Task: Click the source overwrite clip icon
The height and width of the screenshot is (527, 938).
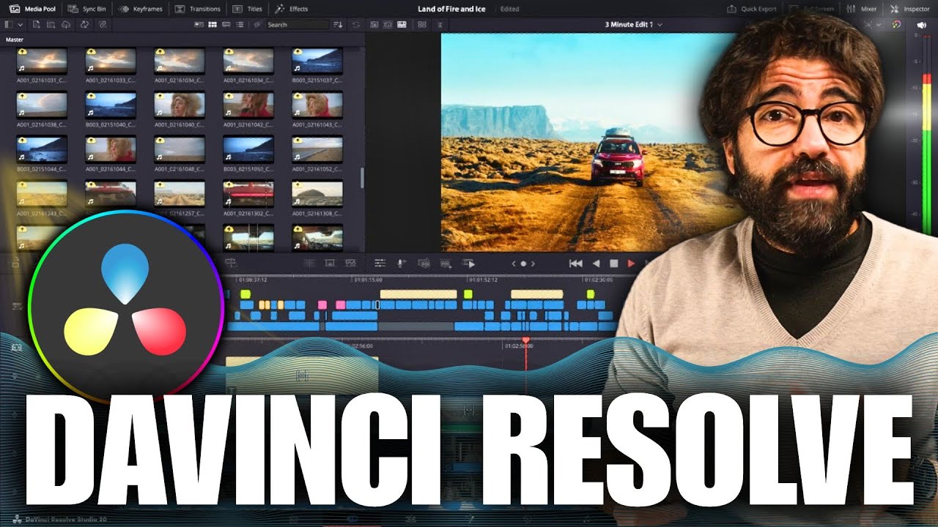Action: (423, 263)
